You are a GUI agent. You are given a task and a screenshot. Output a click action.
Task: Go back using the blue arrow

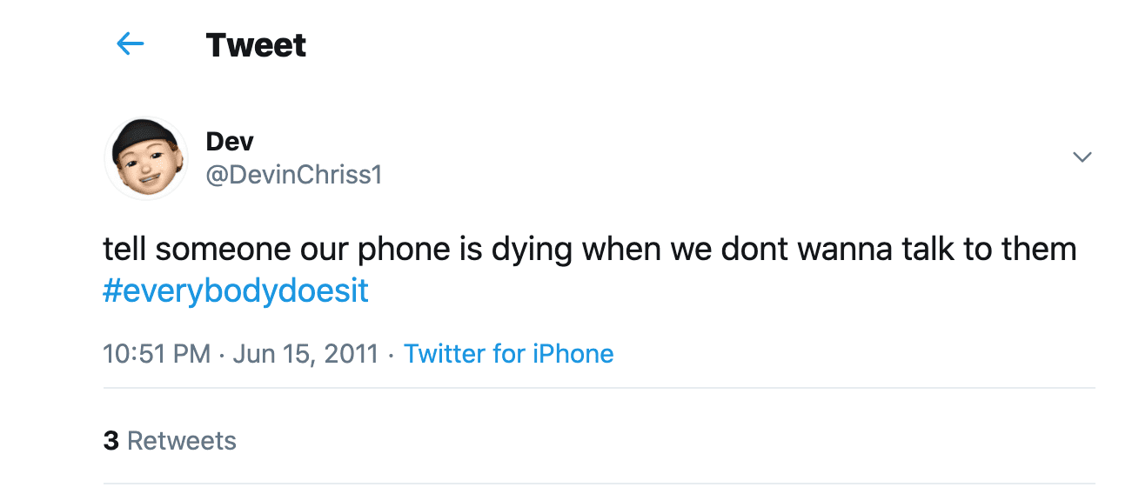pos(131,43)
